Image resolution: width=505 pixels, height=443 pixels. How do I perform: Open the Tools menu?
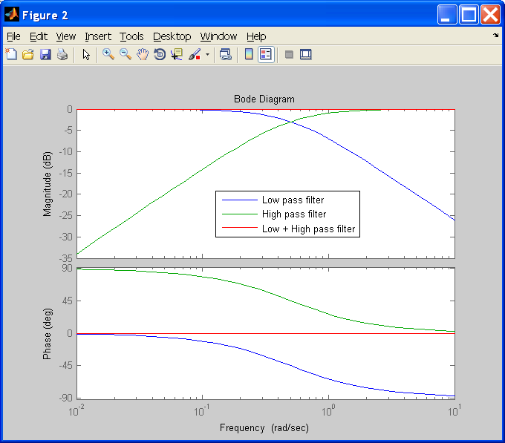(131, 36)
